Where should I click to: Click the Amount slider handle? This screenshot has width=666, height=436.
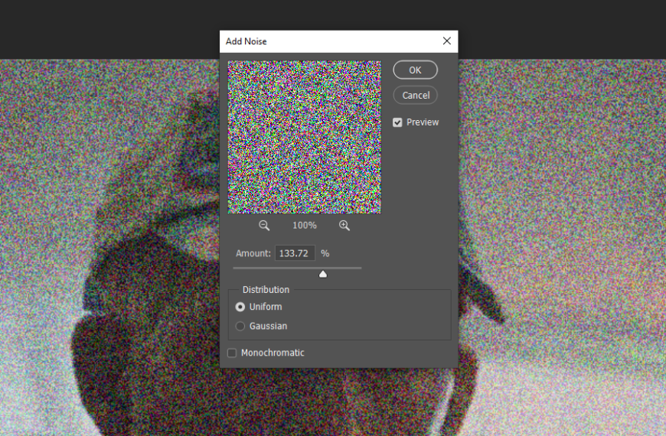click(x=323, y=275)
